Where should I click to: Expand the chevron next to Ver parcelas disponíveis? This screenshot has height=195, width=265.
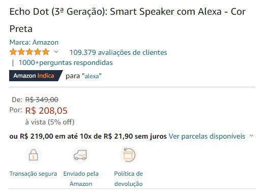[252, 136]
